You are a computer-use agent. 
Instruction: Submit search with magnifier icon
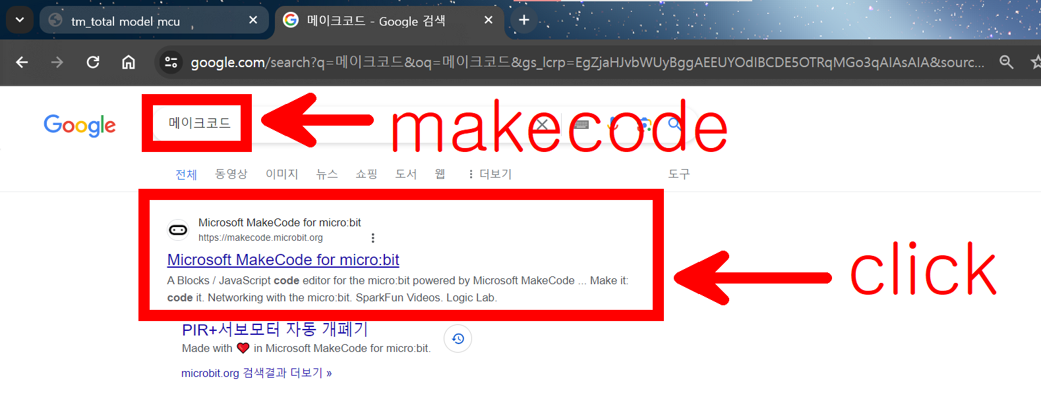[674, 124]
